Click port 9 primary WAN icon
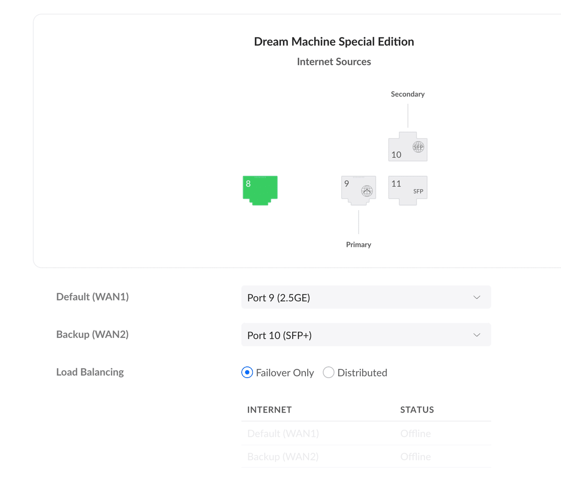Image resolution: width=561 pixels, height=479 pixels. [359, 190]
